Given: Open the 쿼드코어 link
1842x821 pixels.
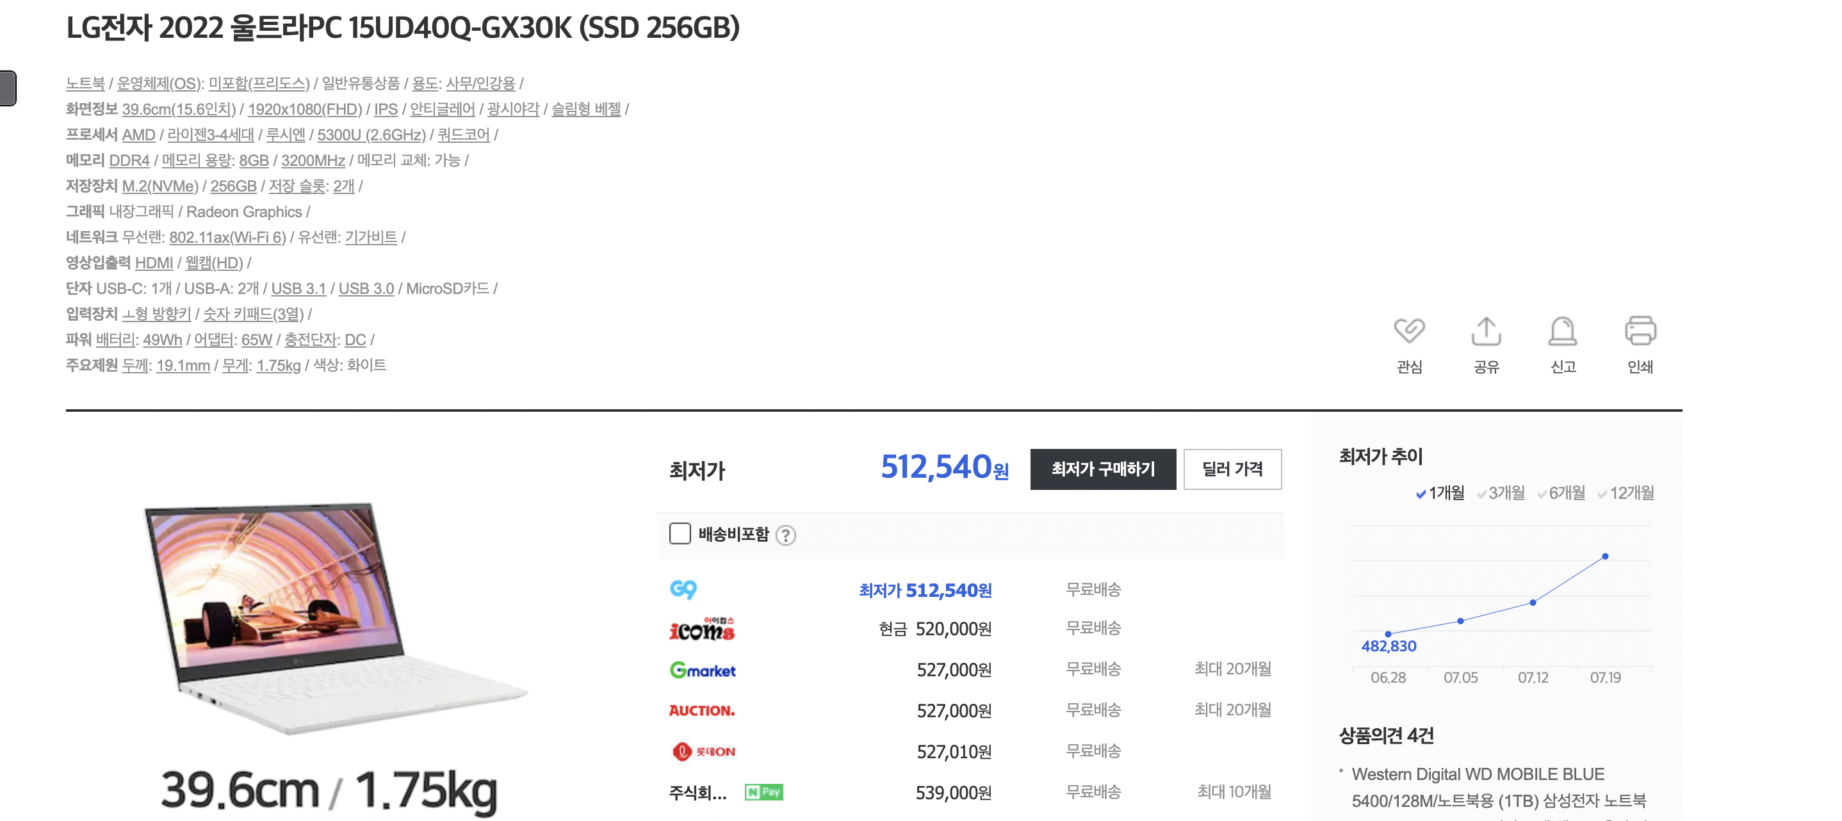Looking at the screenshot, I should 463,134.
